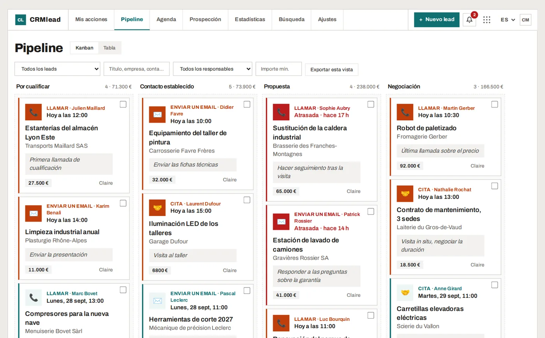Click the phone icon on Julien Maillard card
Viewport: 545px width, 338px height.
(x=33, y=112)
